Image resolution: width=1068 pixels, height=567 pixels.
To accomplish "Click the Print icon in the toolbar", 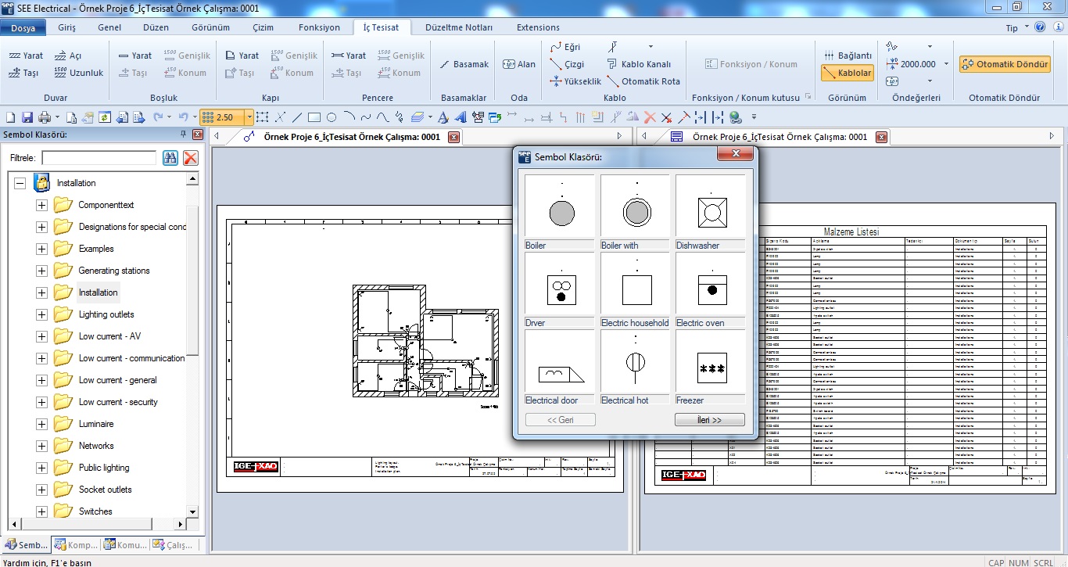I will 44,117.
